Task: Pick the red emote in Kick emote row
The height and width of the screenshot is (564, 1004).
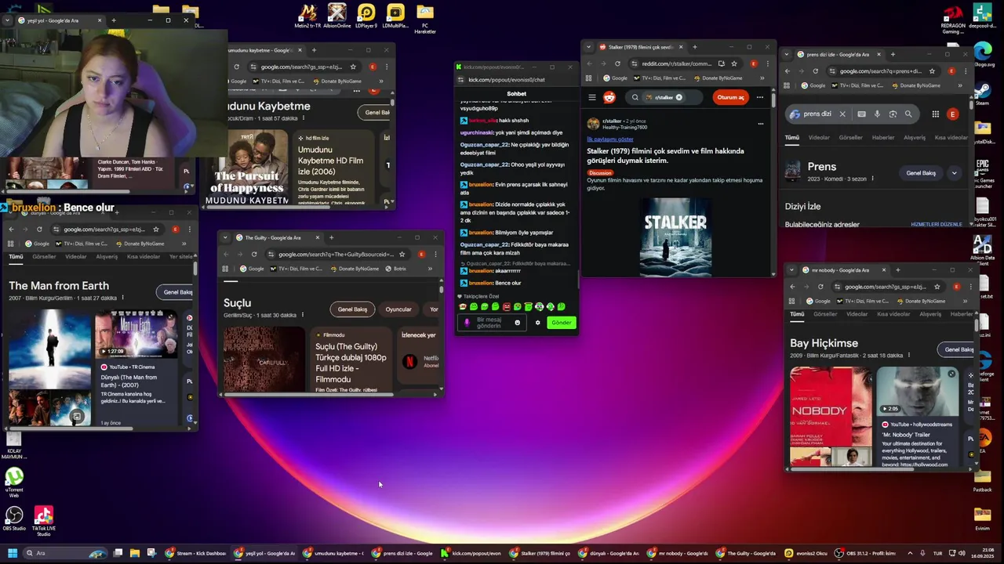Action: coord(506,307)
